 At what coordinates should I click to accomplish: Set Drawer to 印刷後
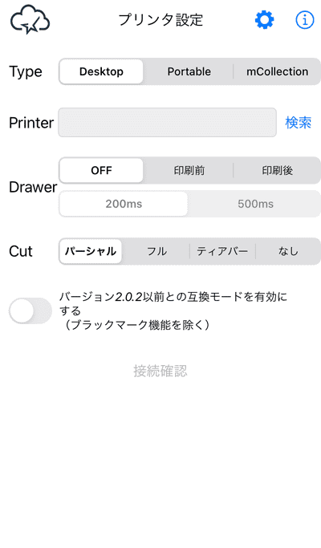[278, 171]
